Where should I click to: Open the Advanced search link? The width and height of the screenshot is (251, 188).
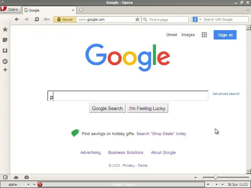226,94
